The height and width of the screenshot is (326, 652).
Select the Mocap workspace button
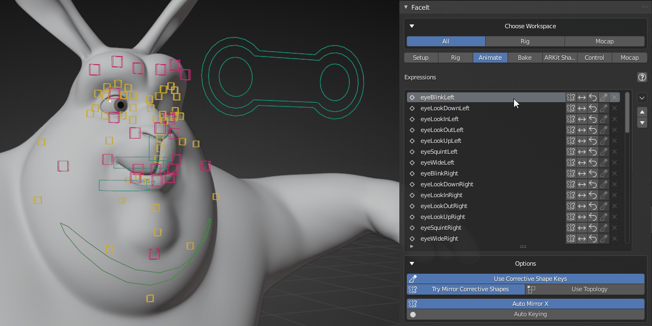tap(604, 41)
